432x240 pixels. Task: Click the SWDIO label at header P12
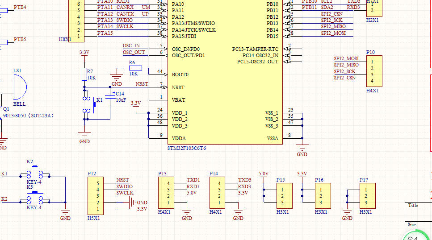tap(125, 186)
